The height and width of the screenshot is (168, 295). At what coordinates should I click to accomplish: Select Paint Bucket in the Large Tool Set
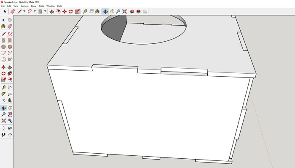coord(3,26)
